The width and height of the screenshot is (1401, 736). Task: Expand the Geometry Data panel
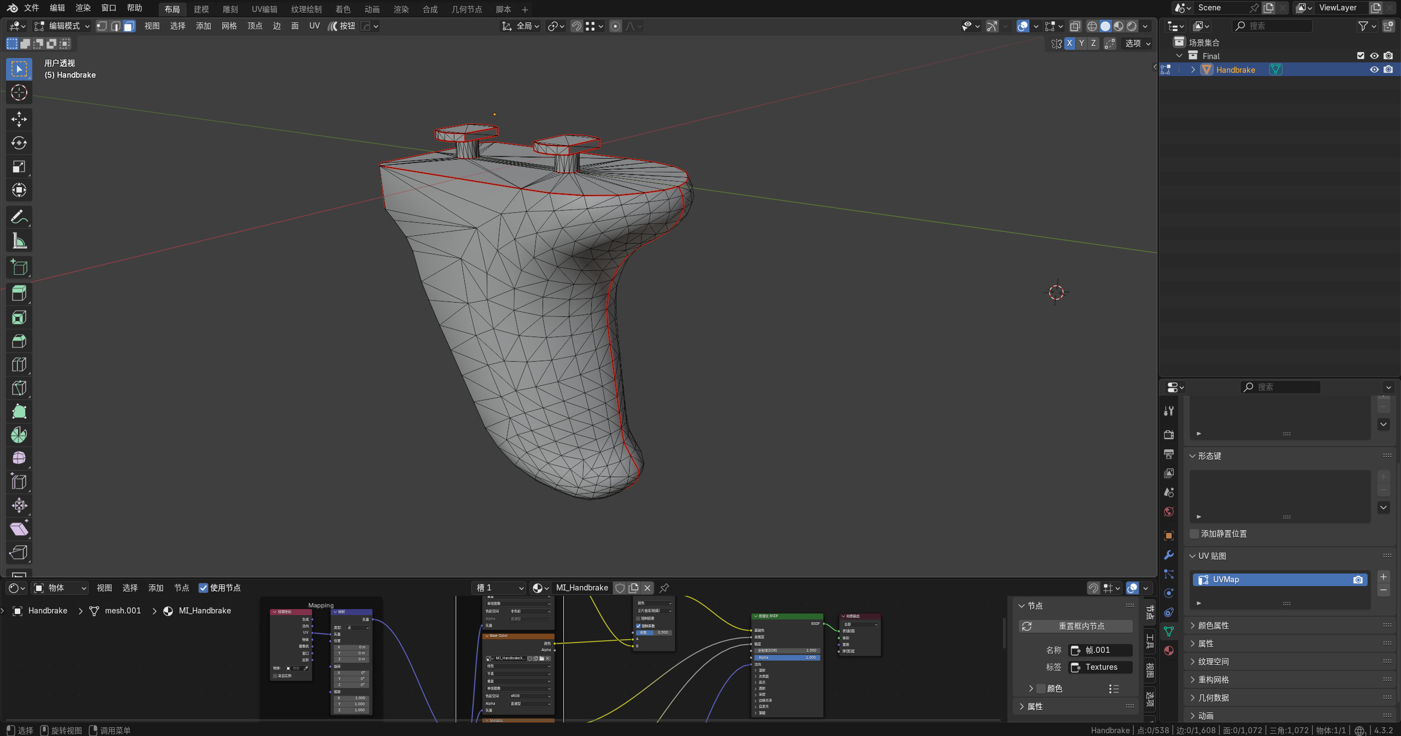pyautogui.click(x=1192, y=698)
